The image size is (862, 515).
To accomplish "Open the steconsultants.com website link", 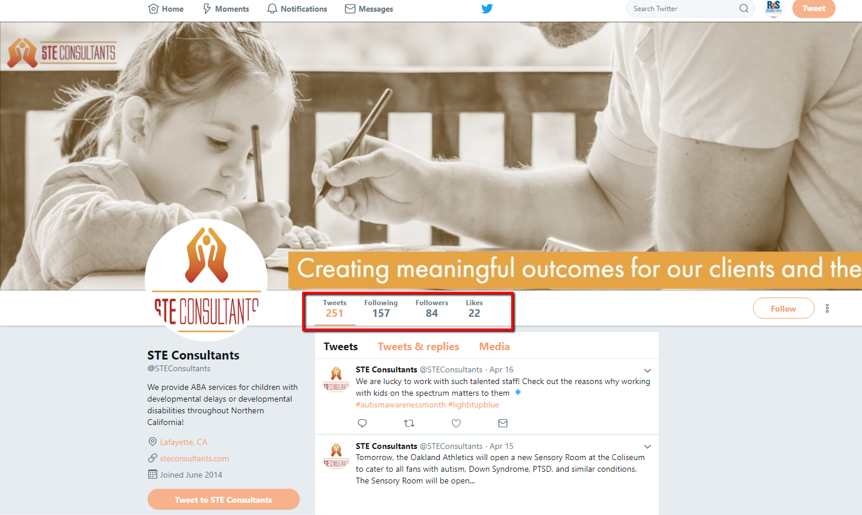I will click(x=194, y=458).
